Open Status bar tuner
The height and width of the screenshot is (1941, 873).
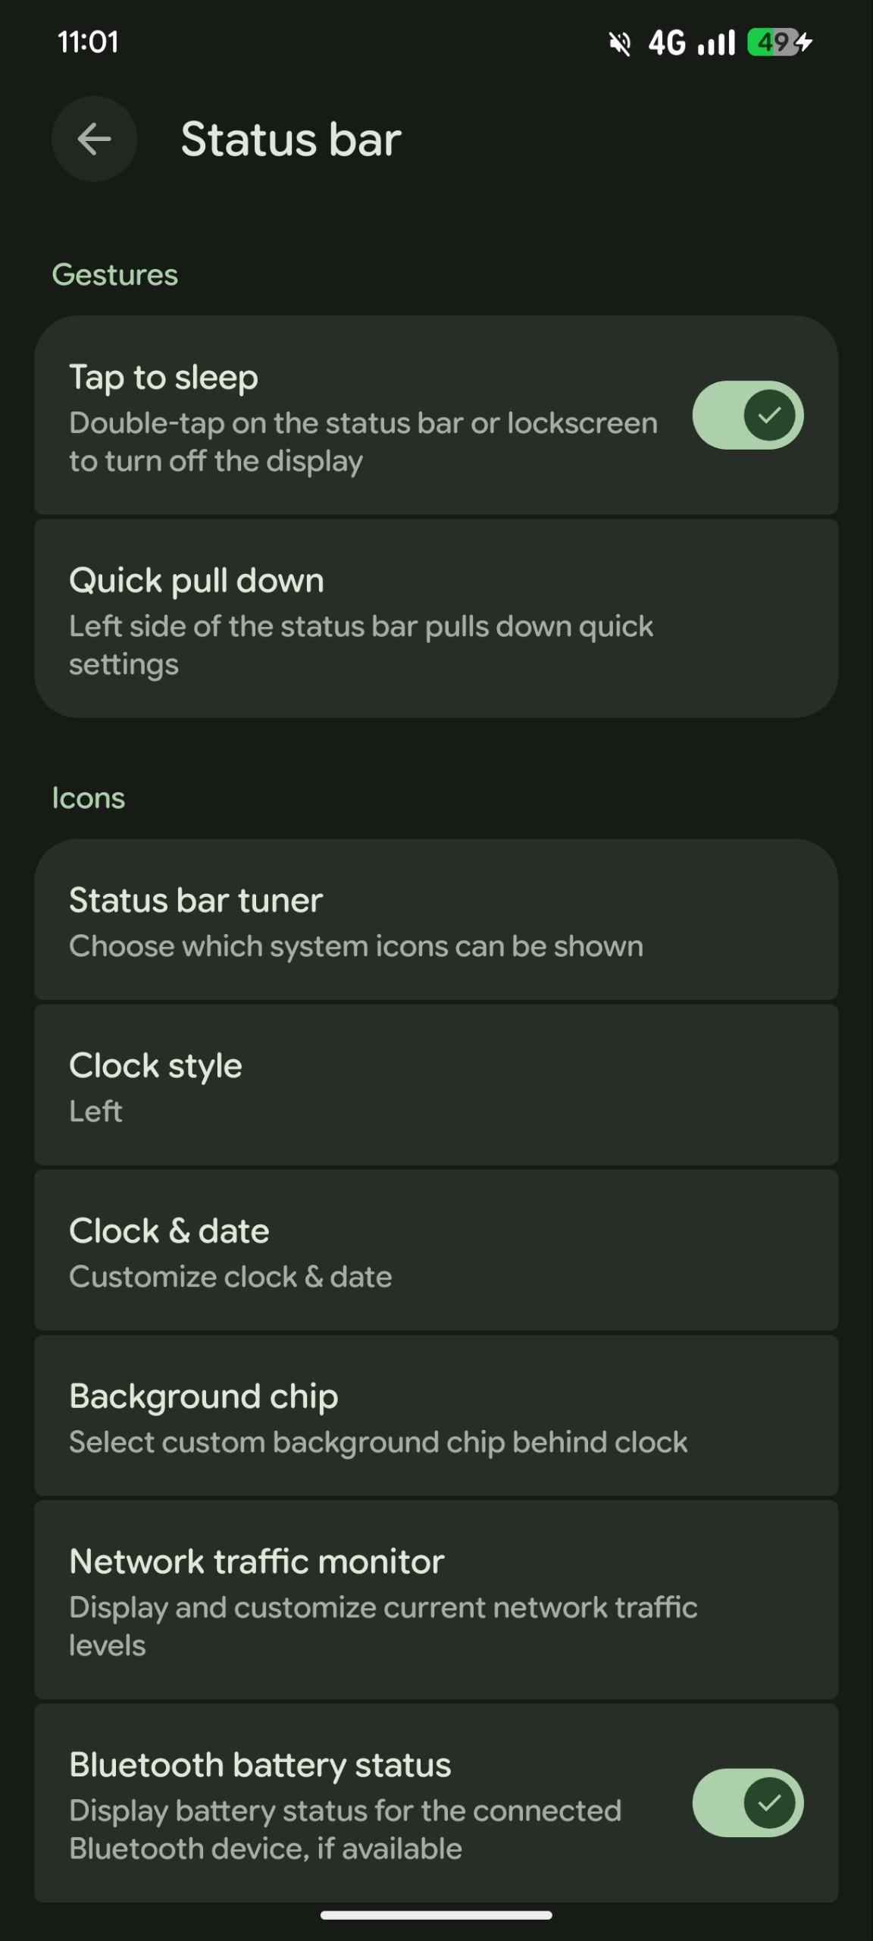[436, 921]
